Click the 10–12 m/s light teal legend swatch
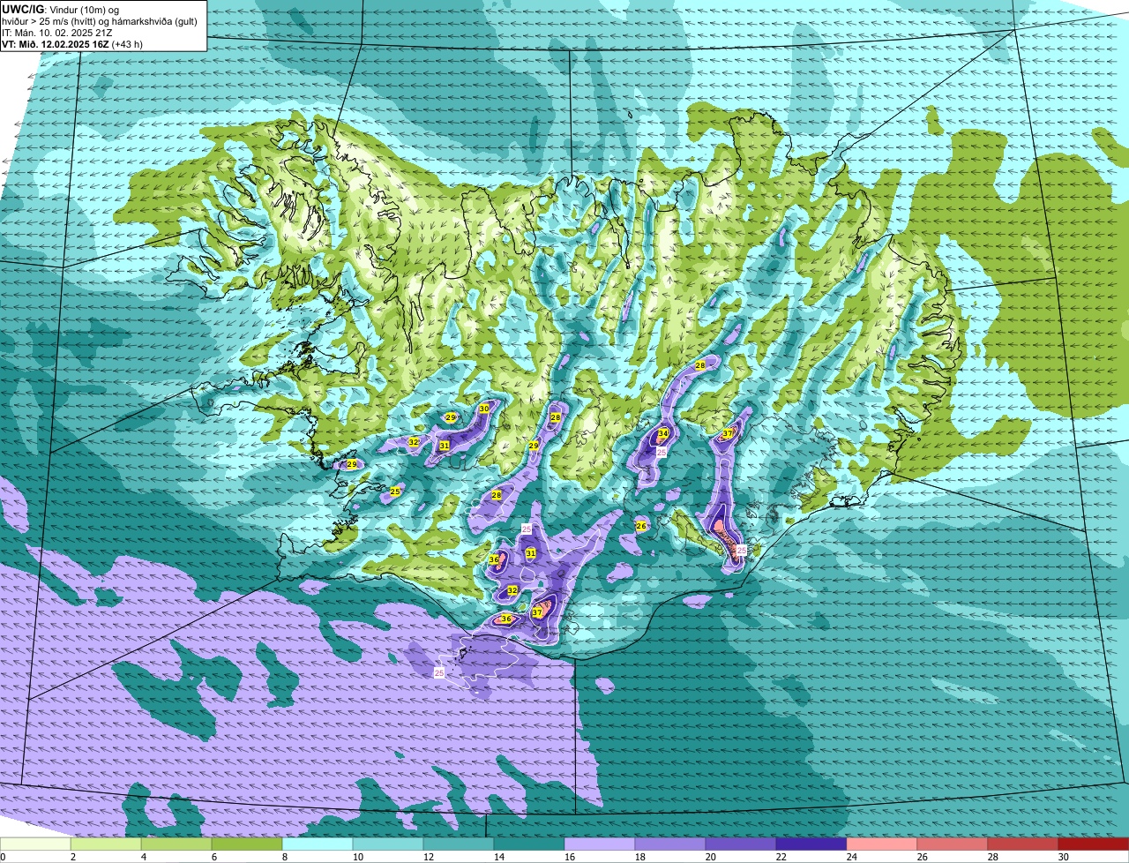This screenshot has width=1129, height=863. [388, 844]
